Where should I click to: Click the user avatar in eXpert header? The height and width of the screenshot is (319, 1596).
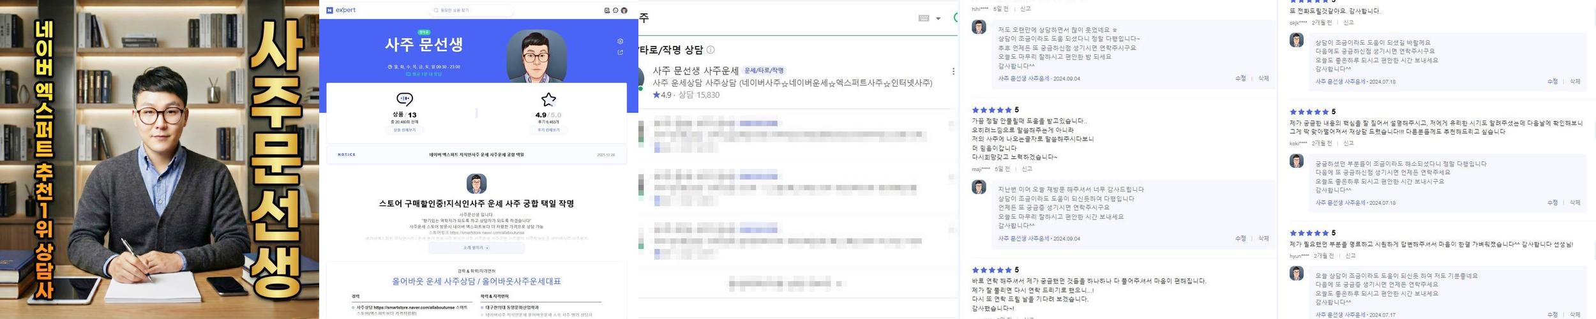tap(624, 10)
